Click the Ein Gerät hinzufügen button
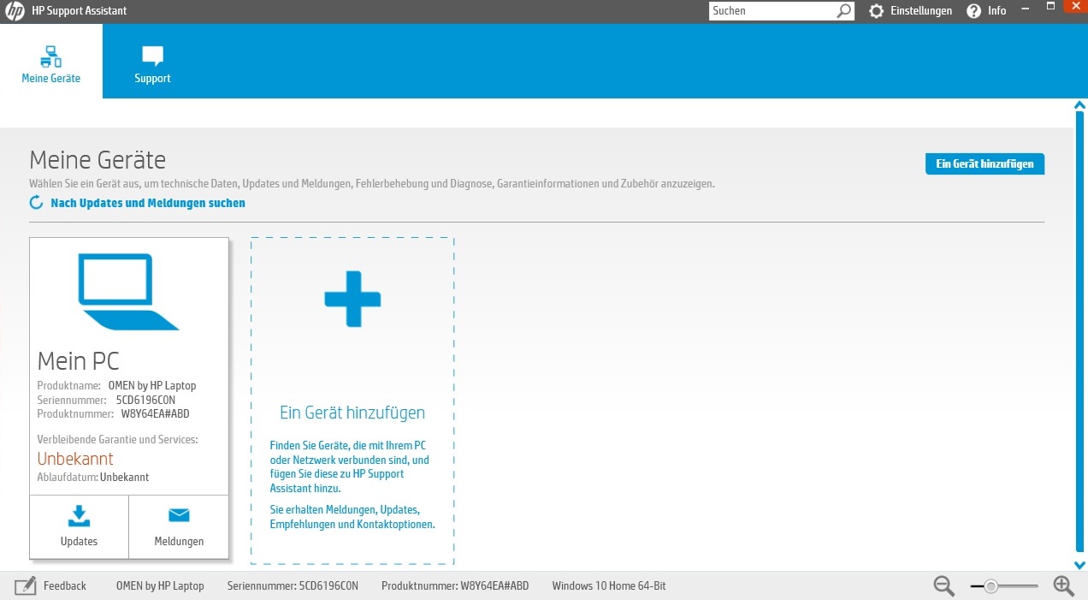 click(x=985, y=163)
